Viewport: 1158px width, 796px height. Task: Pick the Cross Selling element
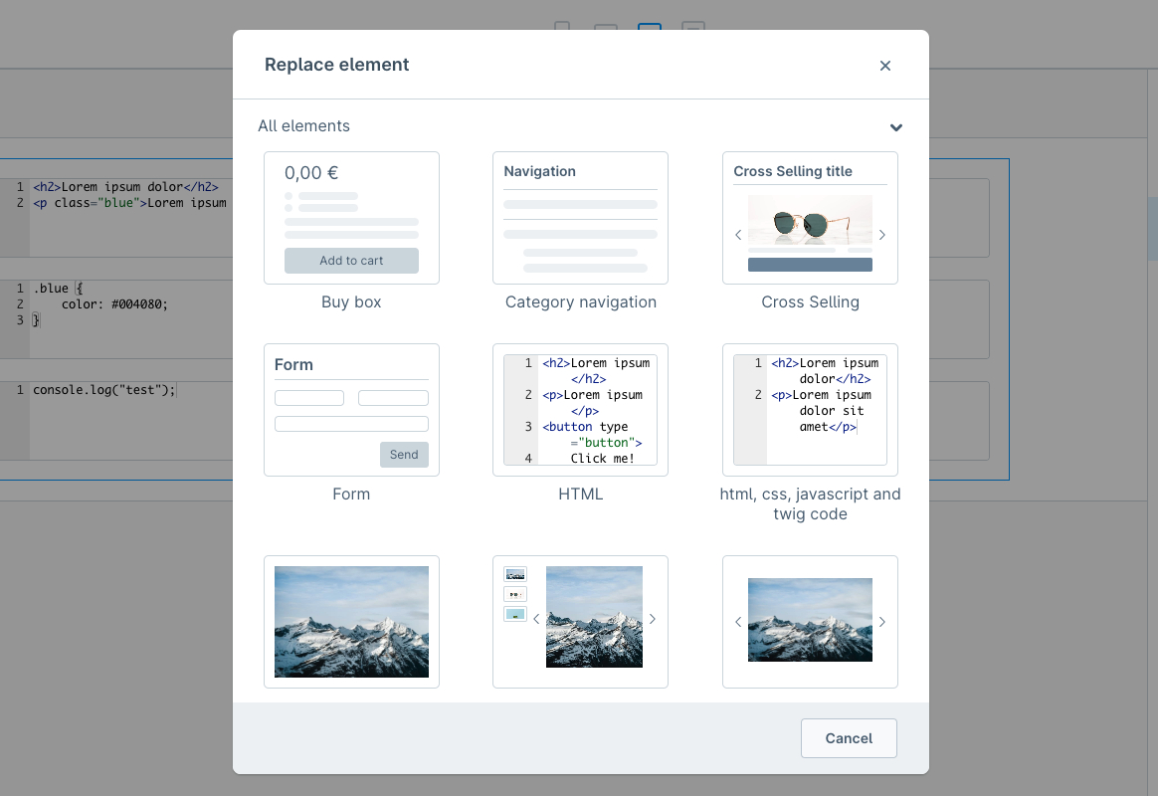click(x=810, y=218)
